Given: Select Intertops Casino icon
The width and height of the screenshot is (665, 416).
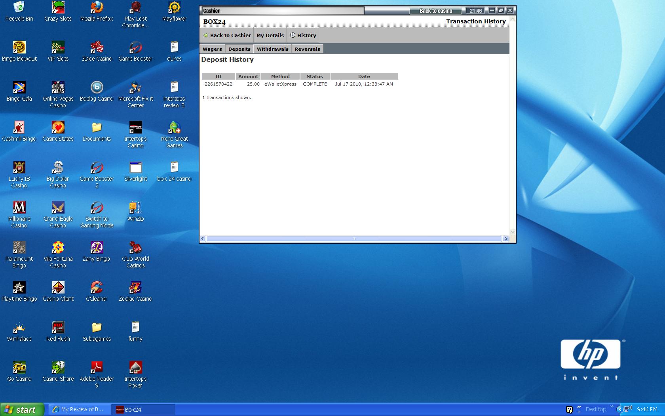Looking at the screenshot, I should coord(135,135).
